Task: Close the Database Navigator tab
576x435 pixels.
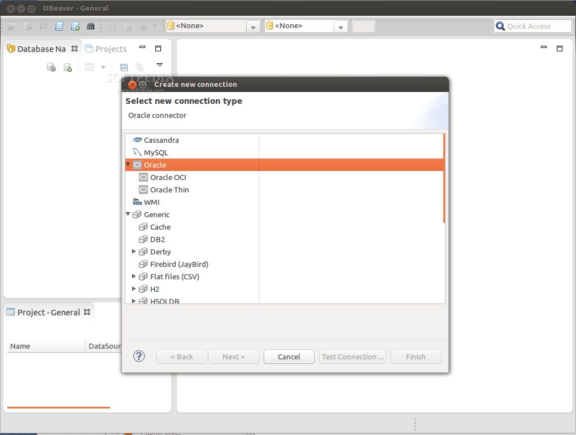Action: (x=74, y=49)
